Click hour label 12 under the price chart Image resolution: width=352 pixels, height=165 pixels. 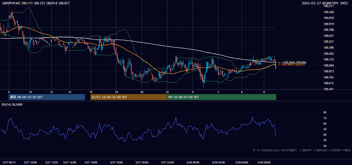52,92
